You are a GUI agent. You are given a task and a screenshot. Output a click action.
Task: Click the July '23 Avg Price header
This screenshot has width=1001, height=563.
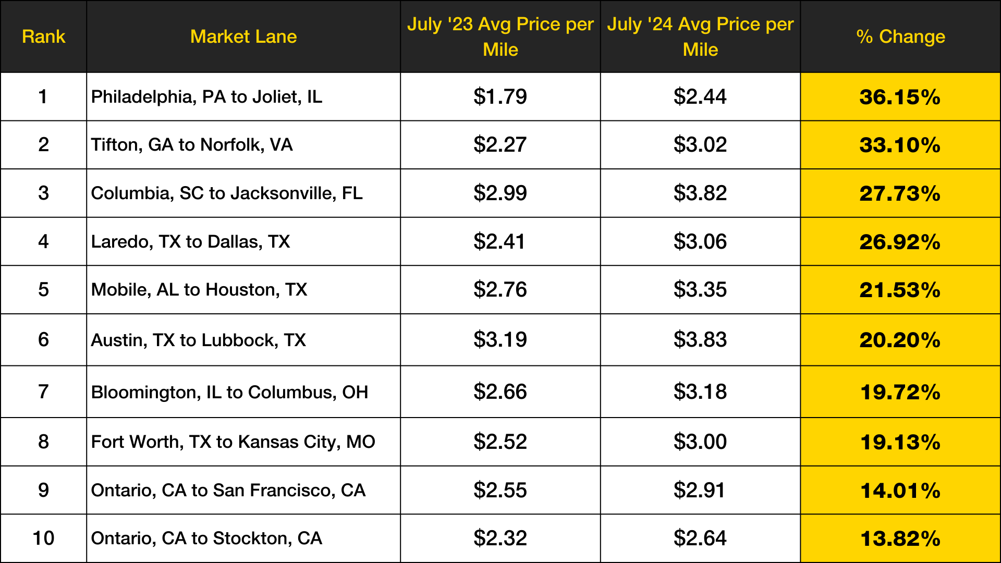pos(500,36)
